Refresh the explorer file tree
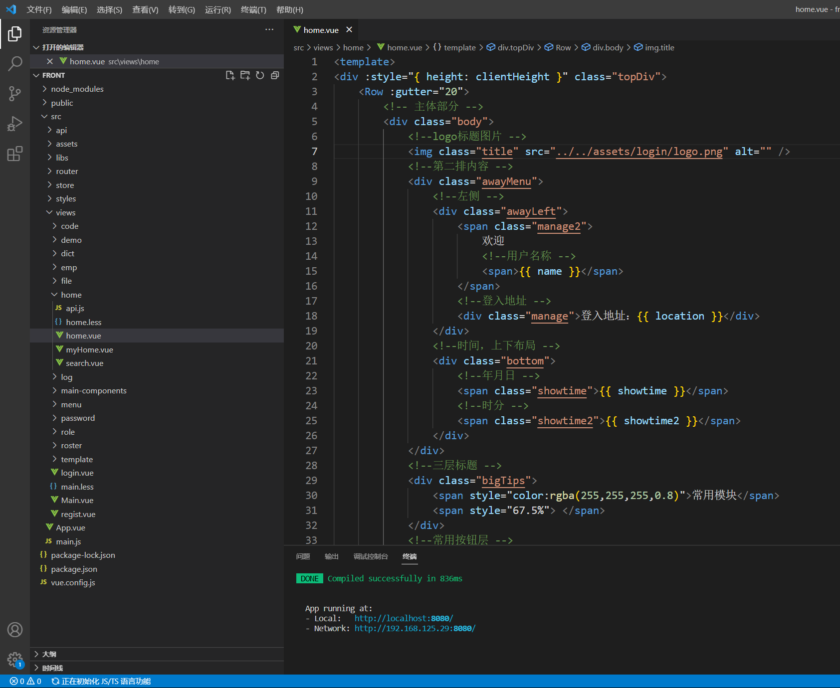This screenshot has height=688, width=840. click(x=260, y=75)
